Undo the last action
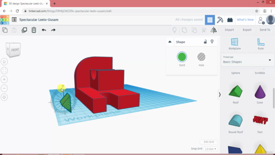Screen dimensions: 275x155 44,30
